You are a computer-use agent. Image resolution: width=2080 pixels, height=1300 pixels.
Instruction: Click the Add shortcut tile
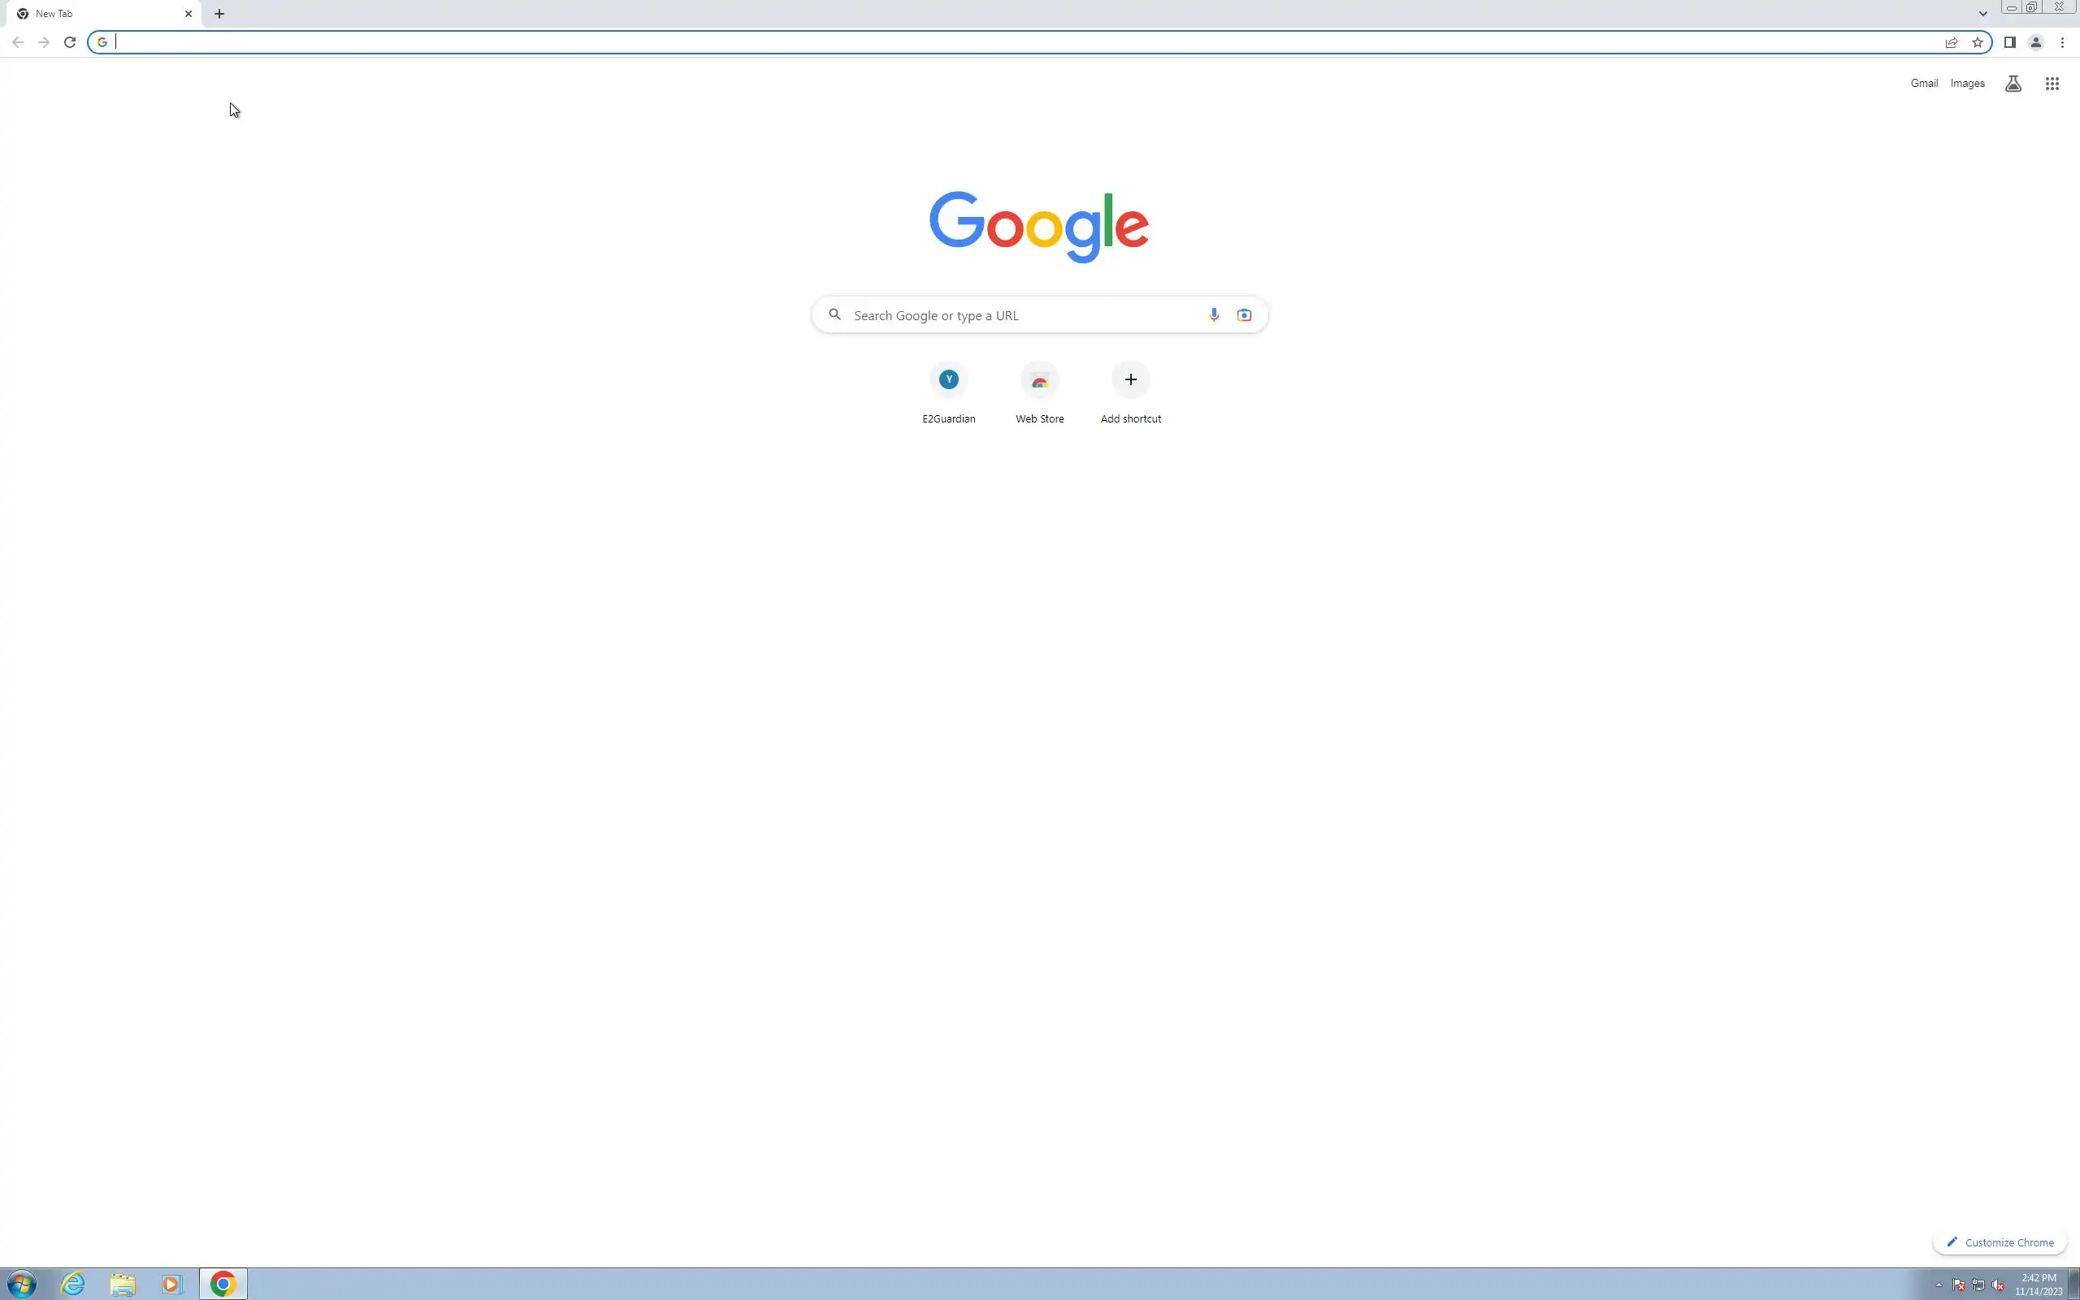click(1130, 392)
